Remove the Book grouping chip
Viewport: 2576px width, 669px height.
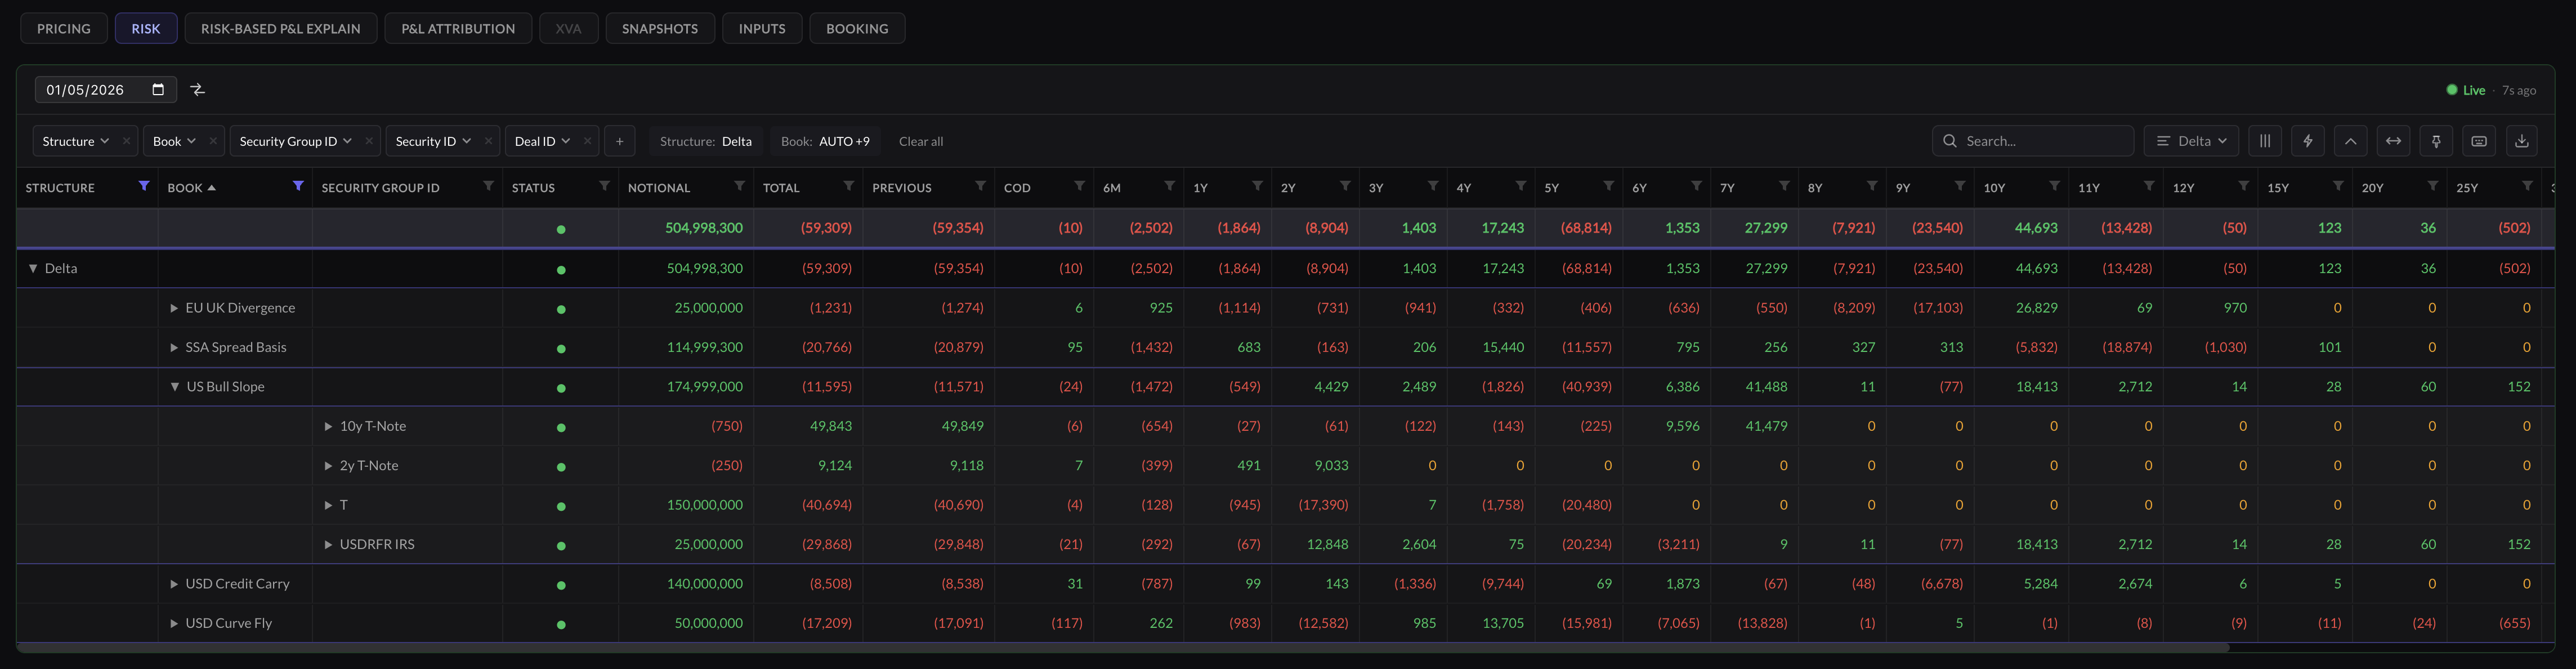(213, 141)
